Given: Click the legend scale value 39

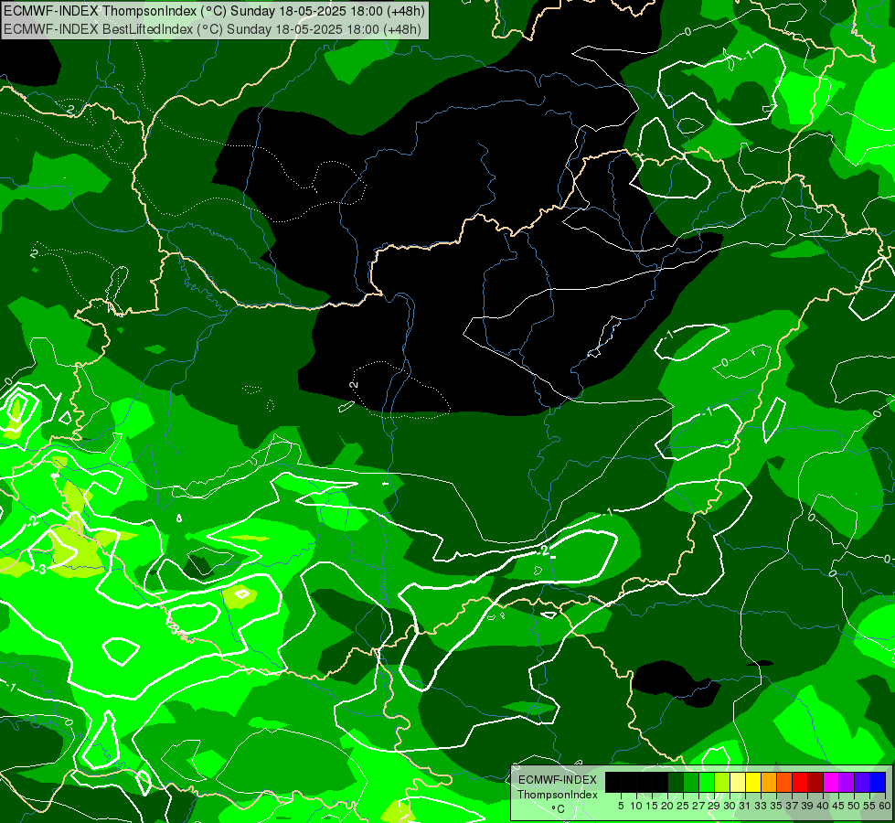Looking at the screenshot, I should pos(807,806).
